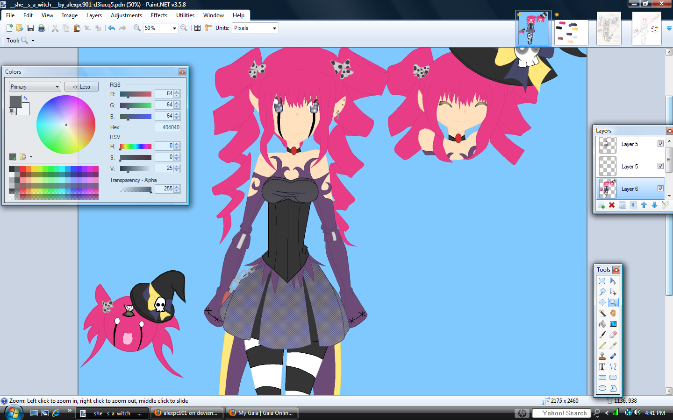Select the Gradient tool

point(613,324)
